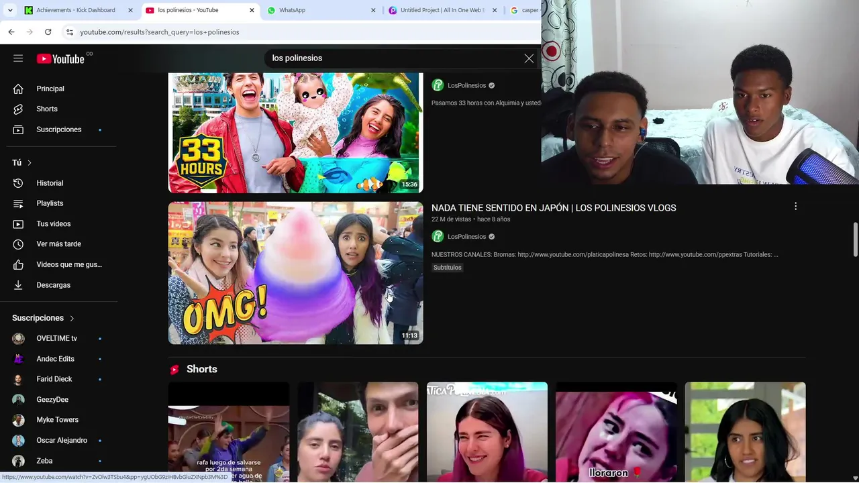This screenshot has width=859, height=483.
Task: Close the Achievements Kick Dashboard tab
Action: pyautogui.click(x=130, y=10)
